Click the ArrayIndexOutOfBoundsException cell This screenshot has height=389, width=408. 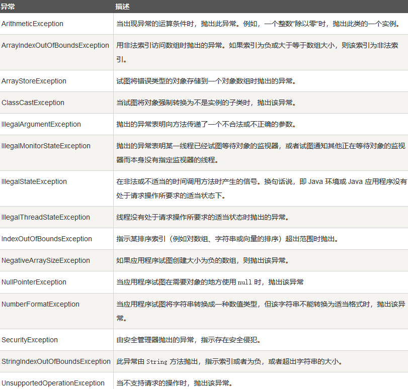(55, 45)
